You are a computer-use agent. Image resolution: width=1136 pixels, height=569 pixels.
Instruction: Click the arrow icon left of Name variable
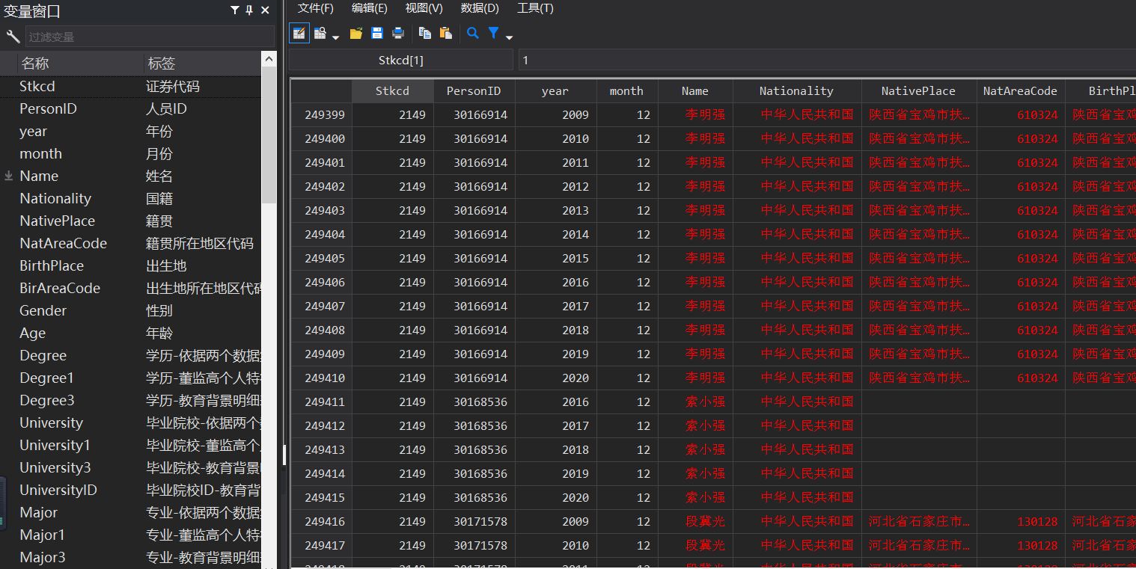coord(9,176)
